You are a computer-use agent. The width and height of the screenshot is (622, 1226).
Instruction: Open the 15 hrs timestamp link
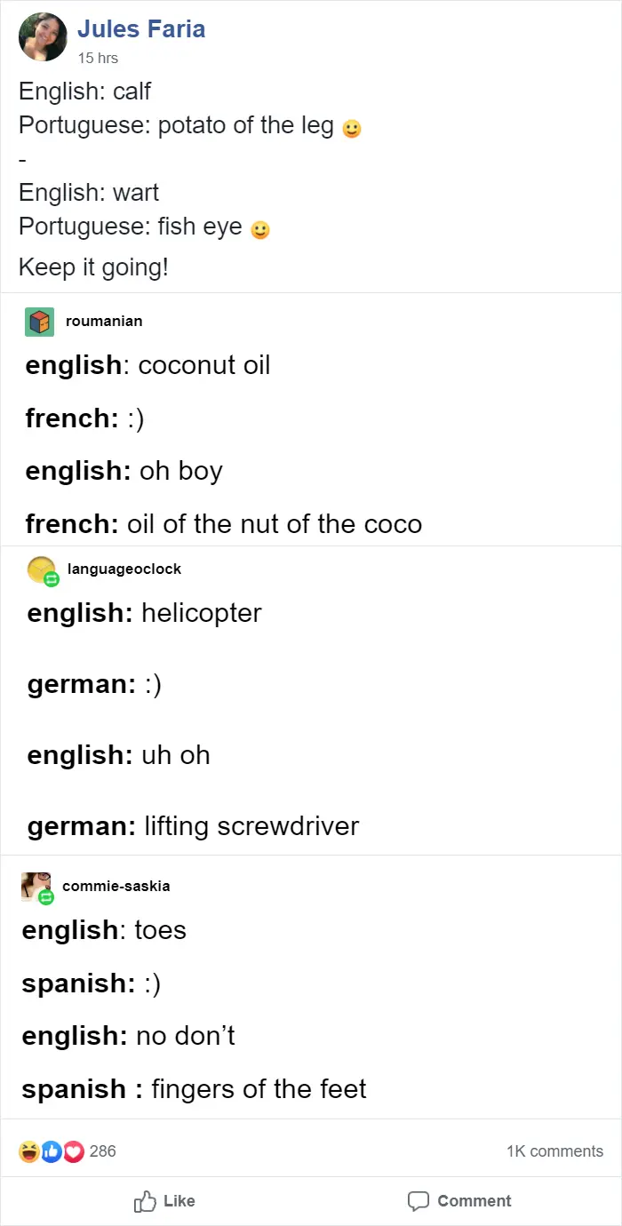98,59
